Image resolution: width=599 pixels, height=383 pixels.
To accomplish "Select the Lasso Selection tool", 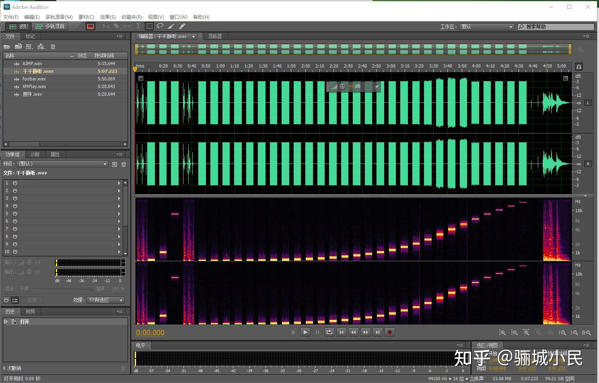I will pos(160,26).
